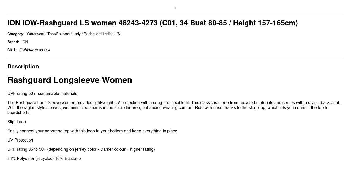This screenshot has height=173, width=348.
Task: Click the broken image placeholder at top
Action: point(175,8)
